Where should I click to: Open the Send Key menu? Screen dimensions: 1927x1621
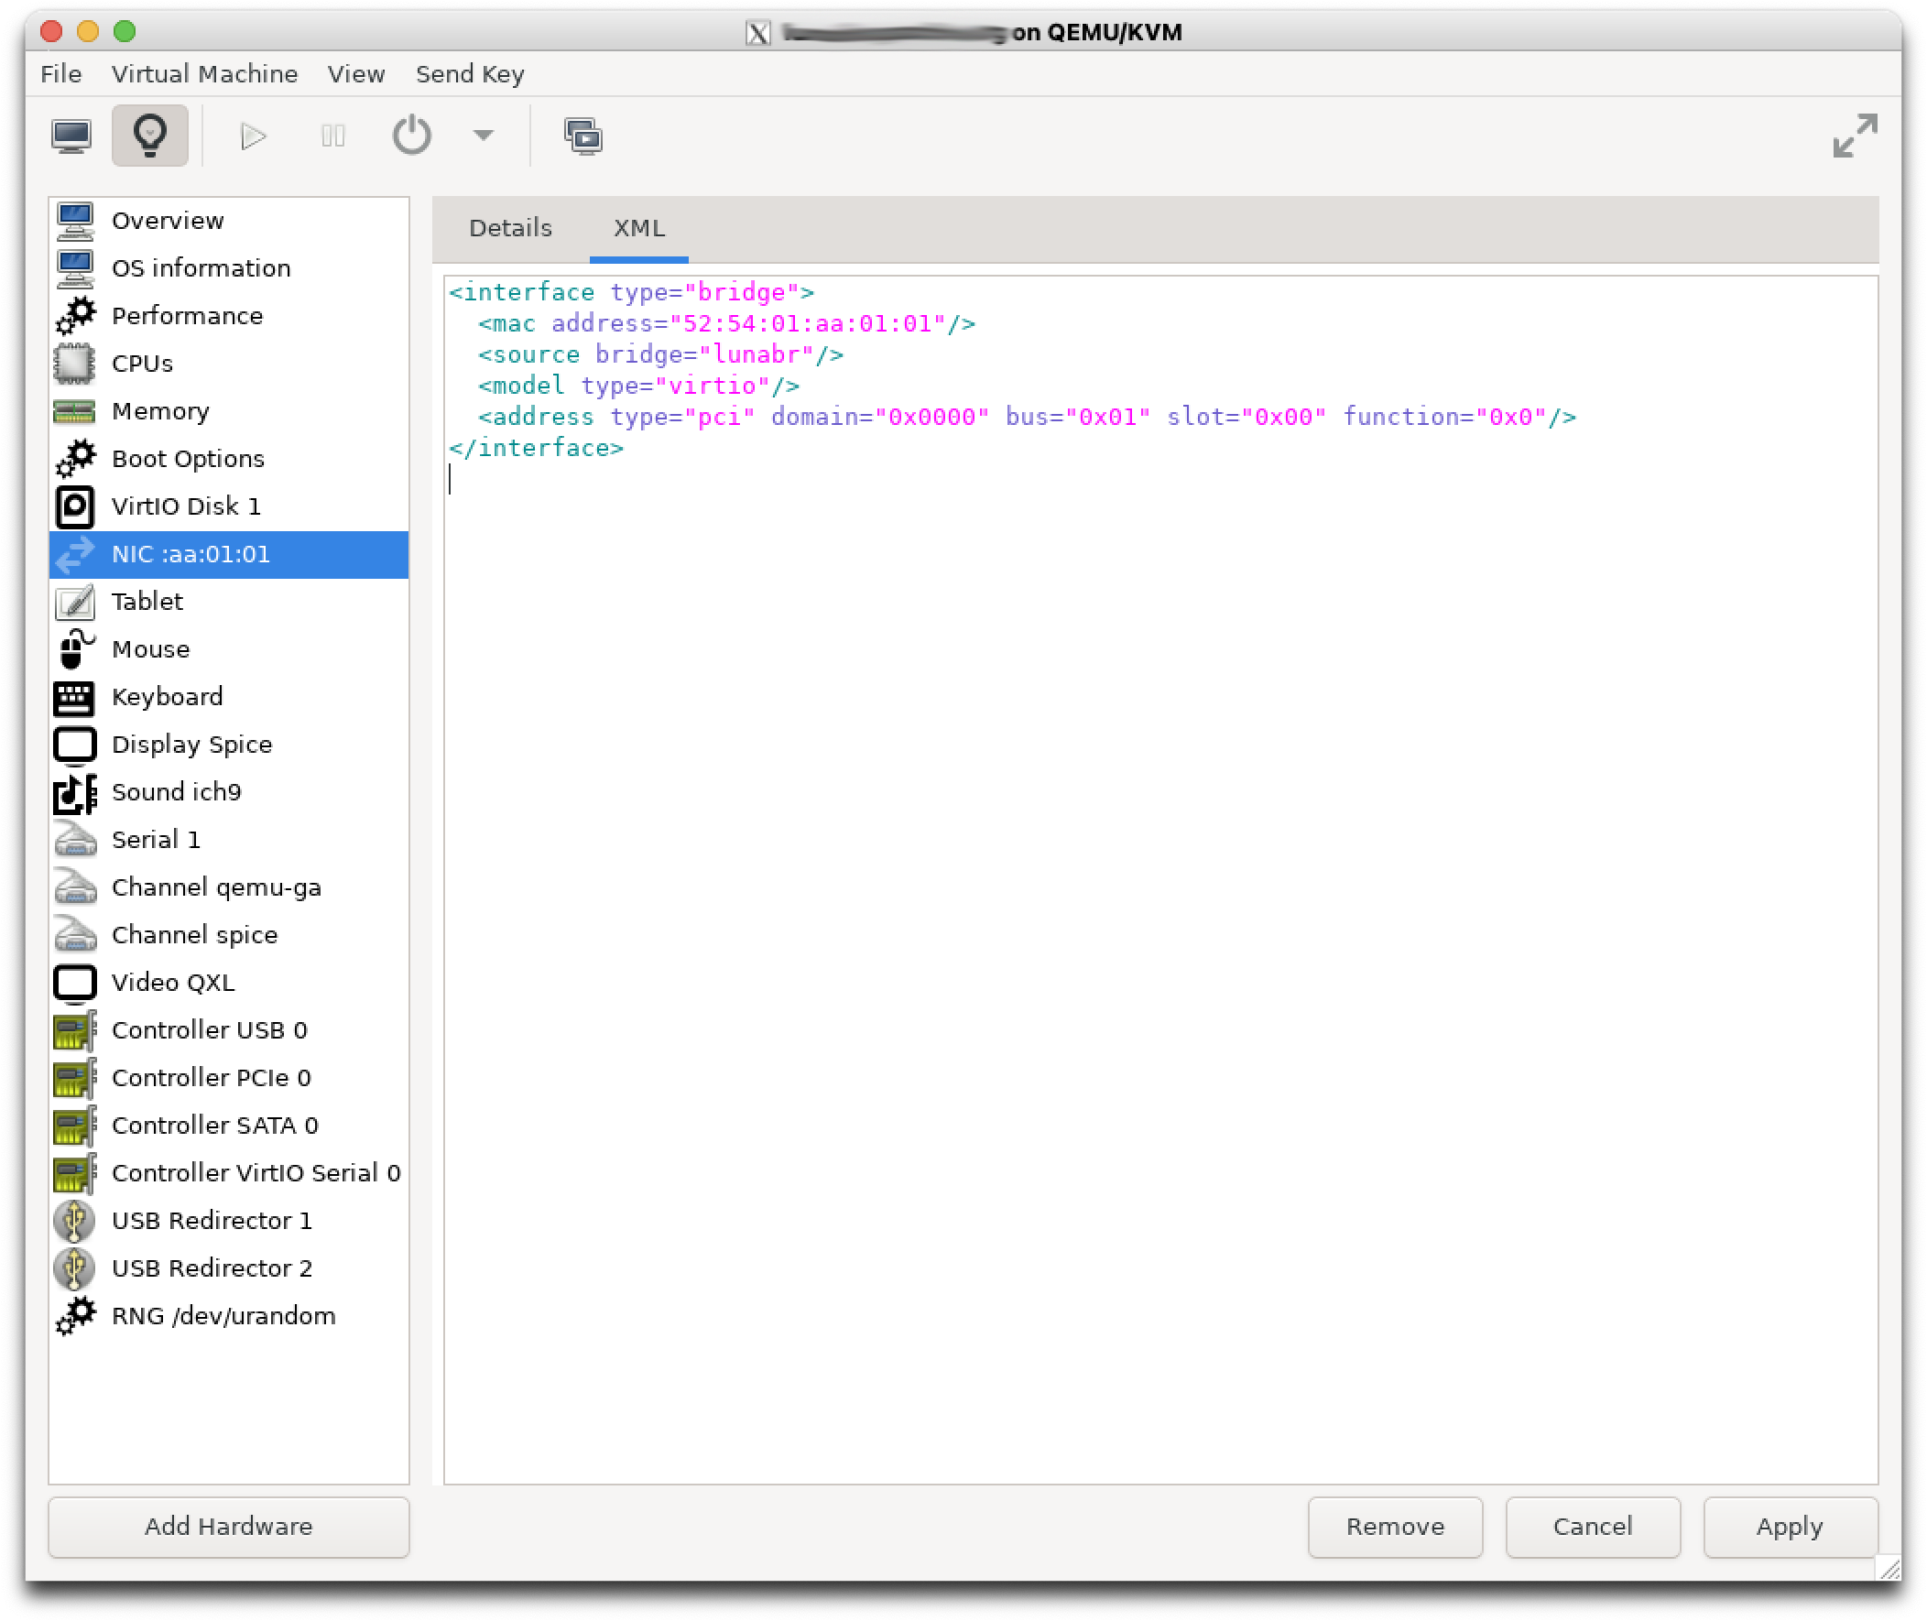471,73
